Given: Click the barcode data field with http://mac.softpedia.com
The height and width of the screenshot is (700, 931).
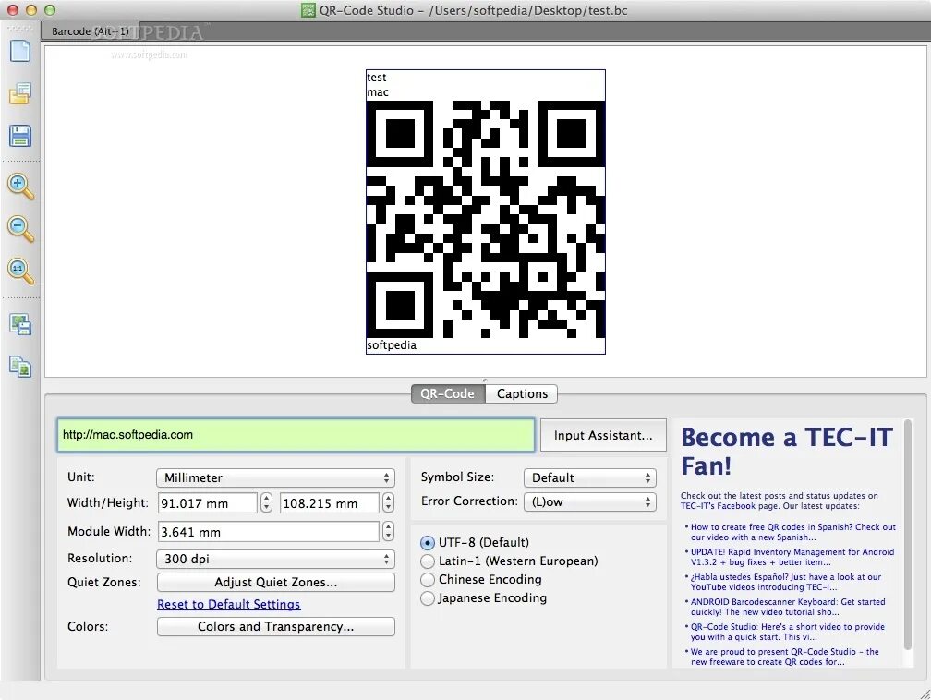Looking at the screenshot, I should pyautogui.click(x=296, y=435).
